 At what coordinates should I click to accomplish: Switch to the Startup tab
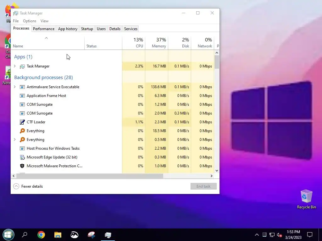[x=87, y=29]
